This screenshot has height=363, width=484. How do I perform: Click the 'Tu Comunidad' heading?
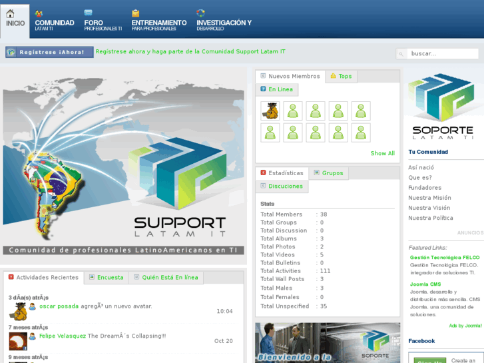(428, 152)
